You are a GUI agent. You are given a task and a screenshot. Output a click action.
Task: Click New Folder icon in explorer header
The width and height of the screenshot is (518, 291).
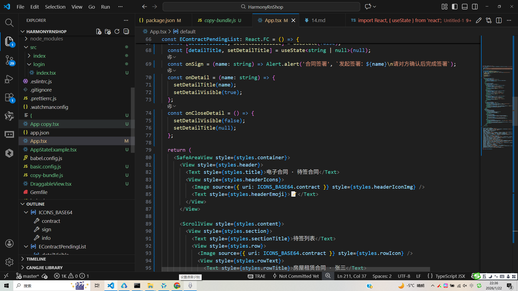(108, 32)
